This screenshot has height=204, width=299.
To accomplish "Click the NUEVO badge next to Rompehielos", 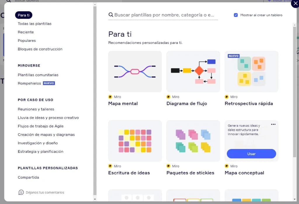I will tap(49, 83).
